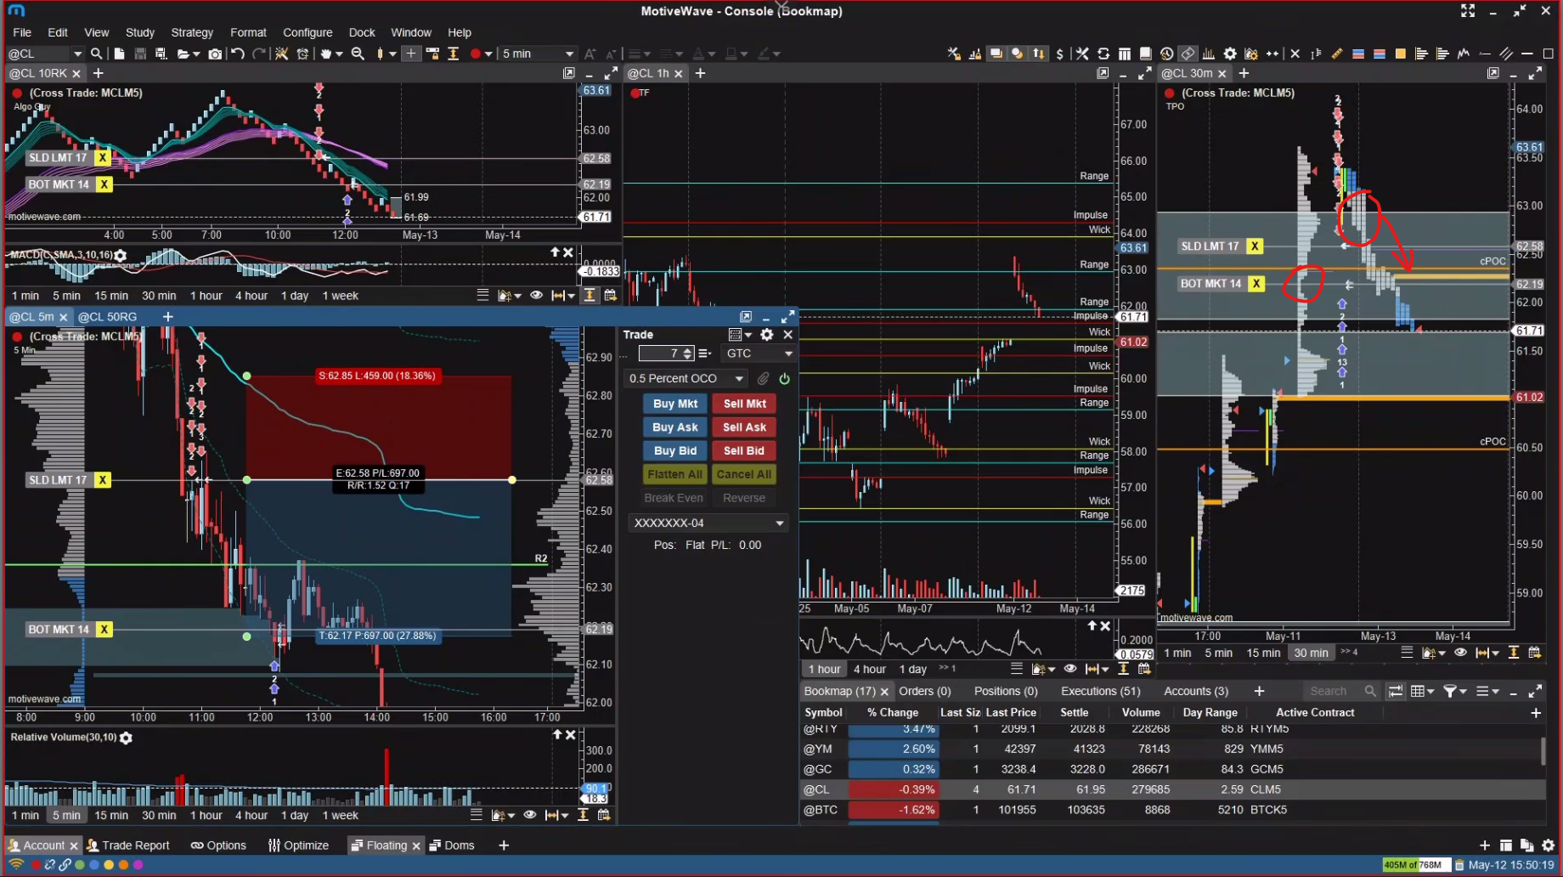Viewport: 1563px width, 877px height.
Task: Click the Flatten All button
Action: click(674, 474)
